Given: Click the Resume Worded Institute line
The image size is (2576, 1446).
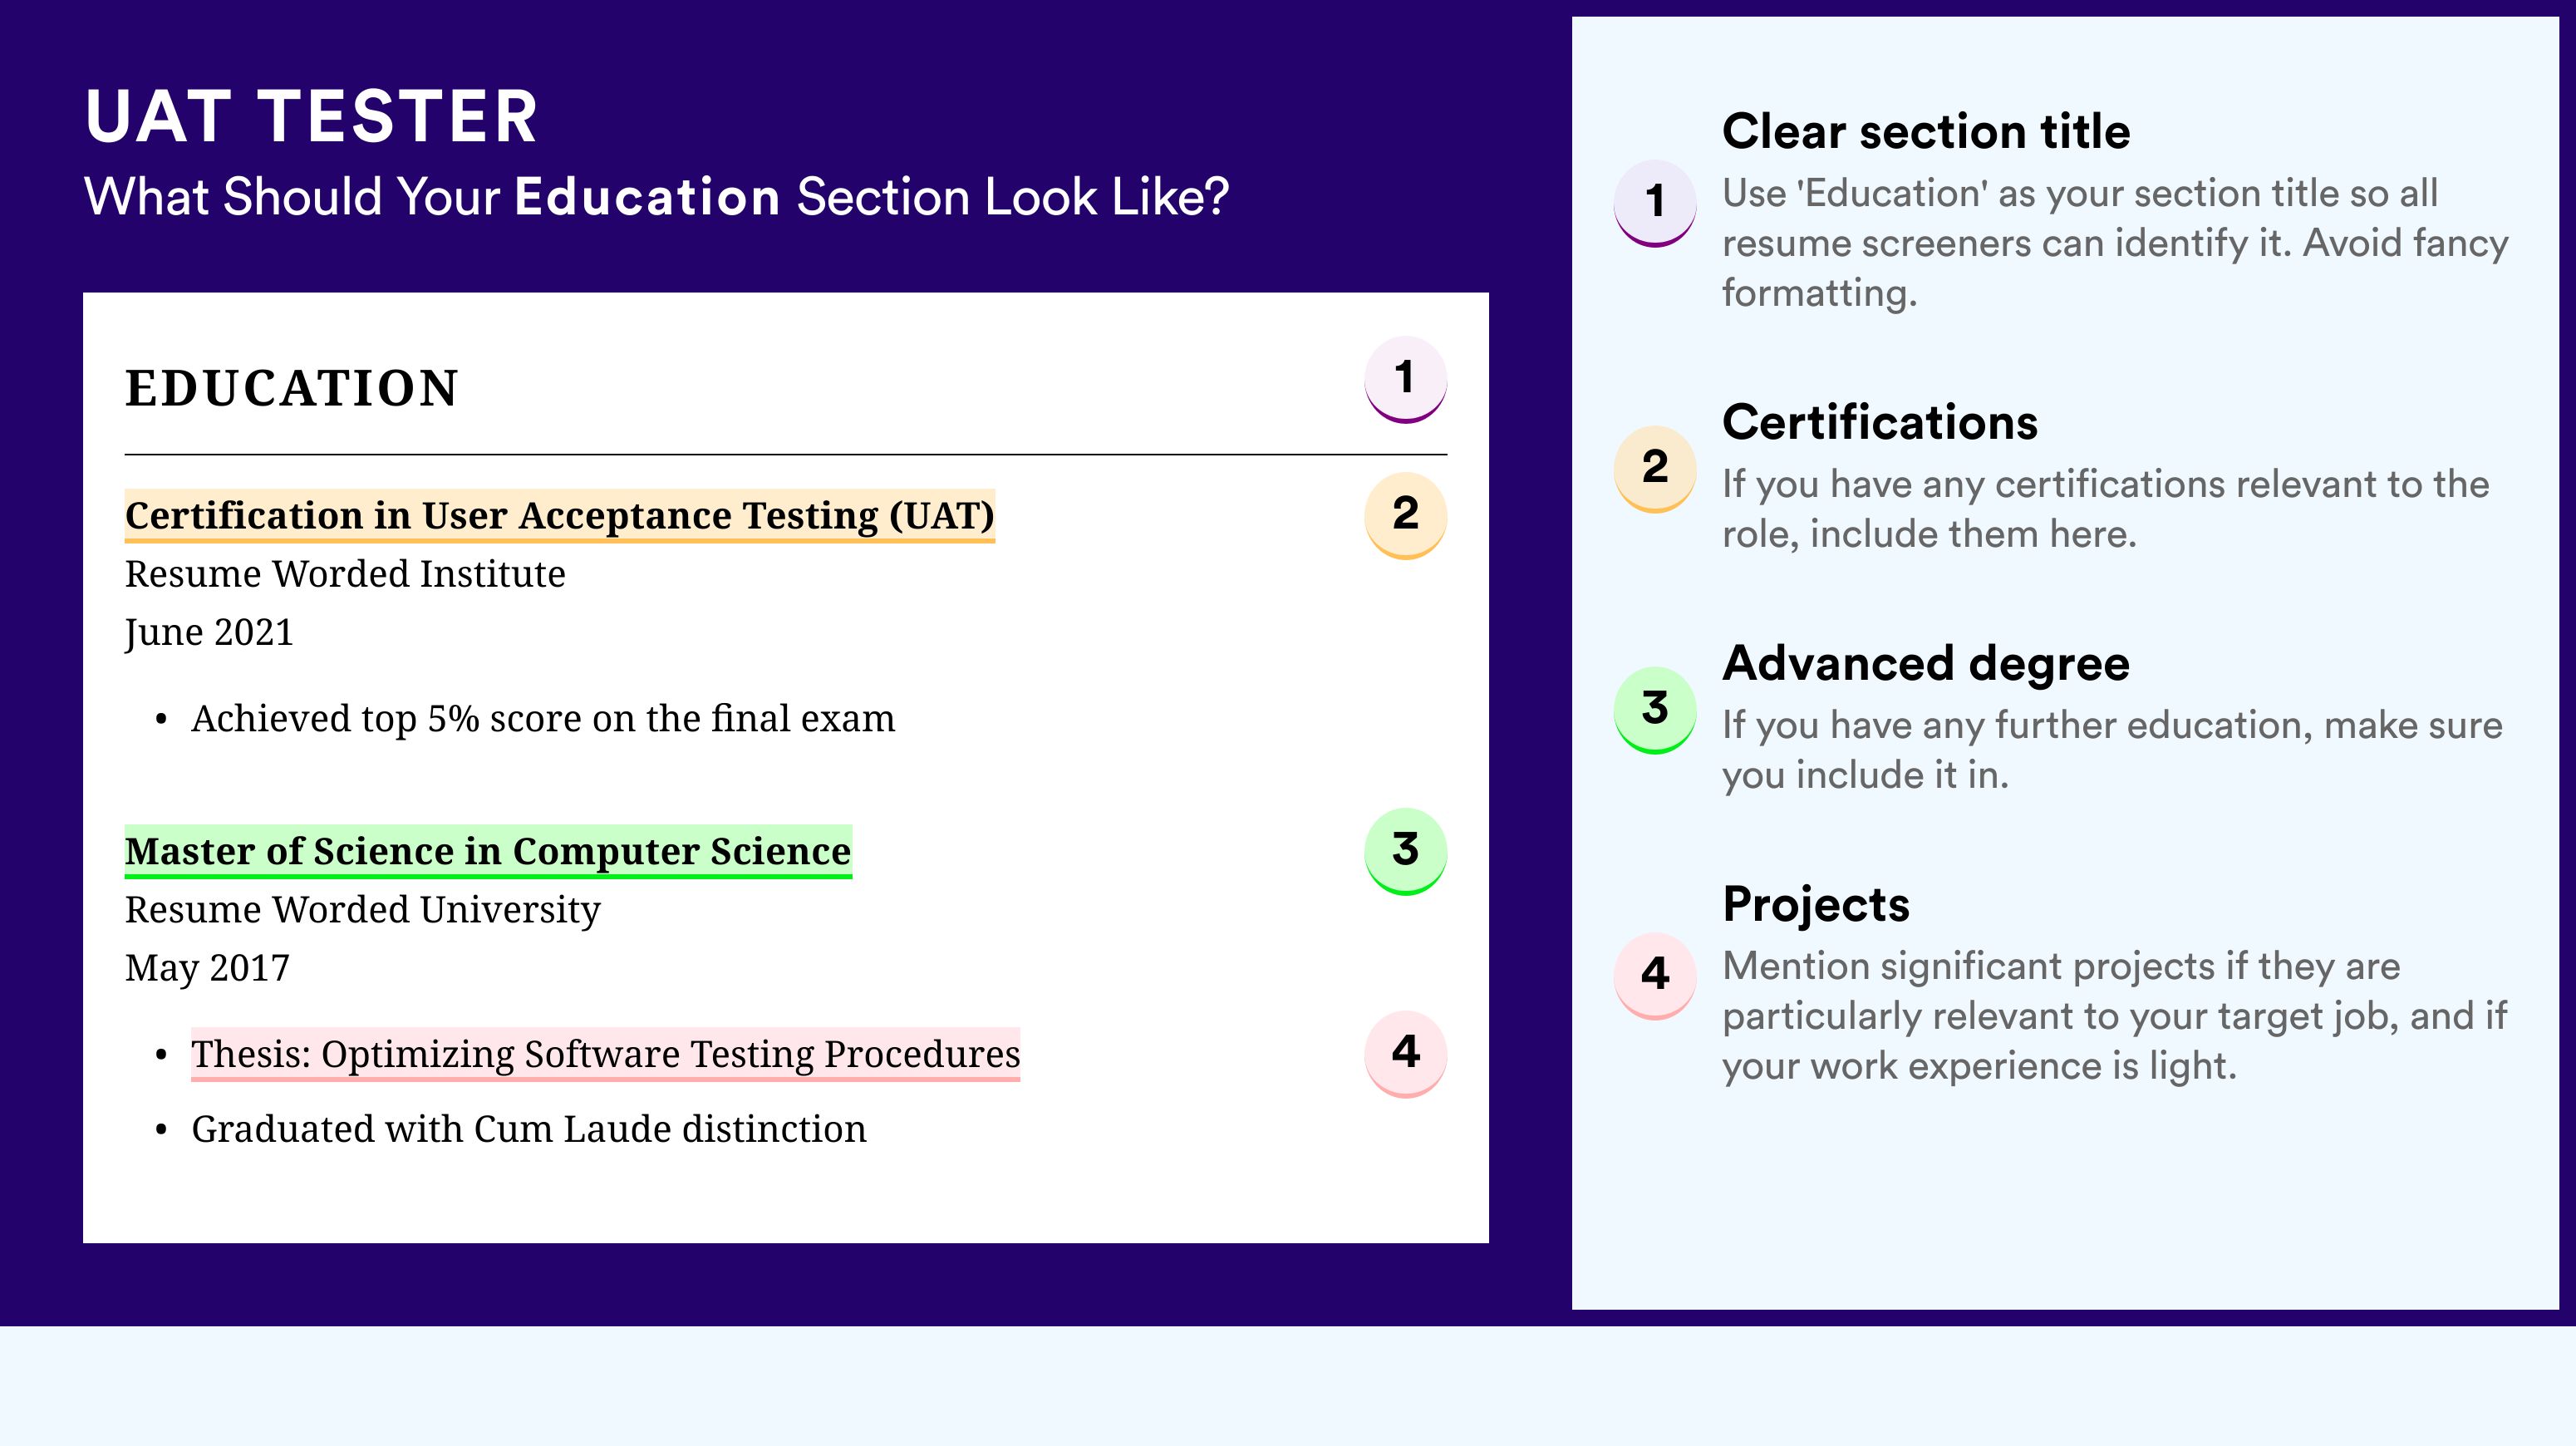Looking at the screenshot, I should [x=345, y=574].
